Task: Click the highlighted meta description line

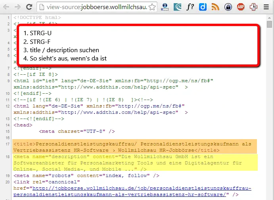Action: click(x=135, y=162)
